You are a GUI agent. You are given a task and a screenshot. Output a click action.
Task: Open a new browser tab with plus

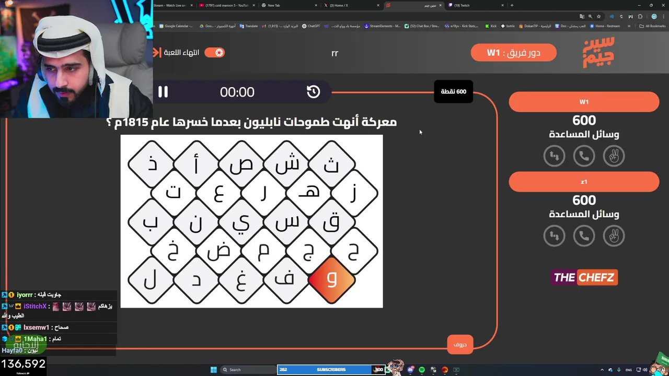point(512,5)
